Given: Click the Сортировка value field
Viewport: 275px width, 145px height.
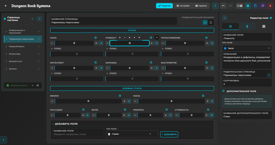Looking at the screenshot, I should point(247,83).
